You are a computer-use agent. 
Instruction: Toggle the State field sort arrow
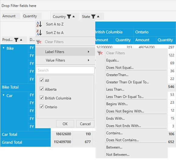click(98, 16)
